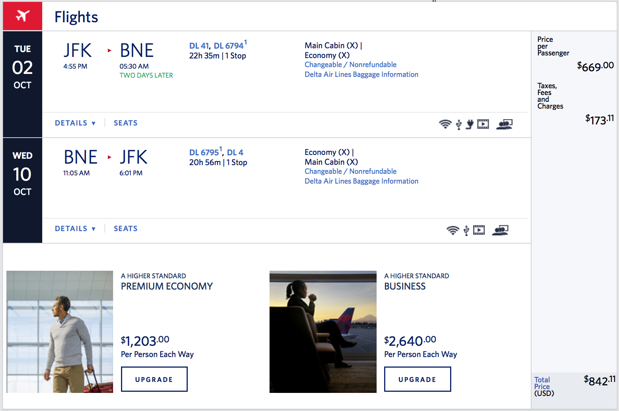Click personal video icon on outbound flight
This screenshot has width=619, height=411.
pyautogui.click(x=483, y=124)
